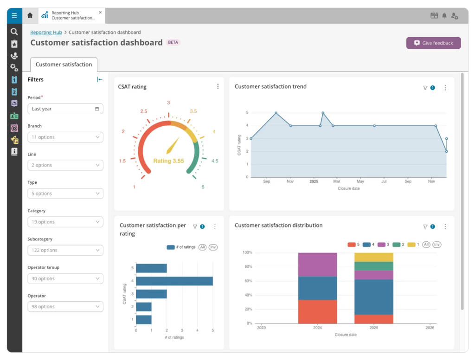Expand the Type dropdown
The height and width of the screenshot is (362, 475).
[65, 194]
